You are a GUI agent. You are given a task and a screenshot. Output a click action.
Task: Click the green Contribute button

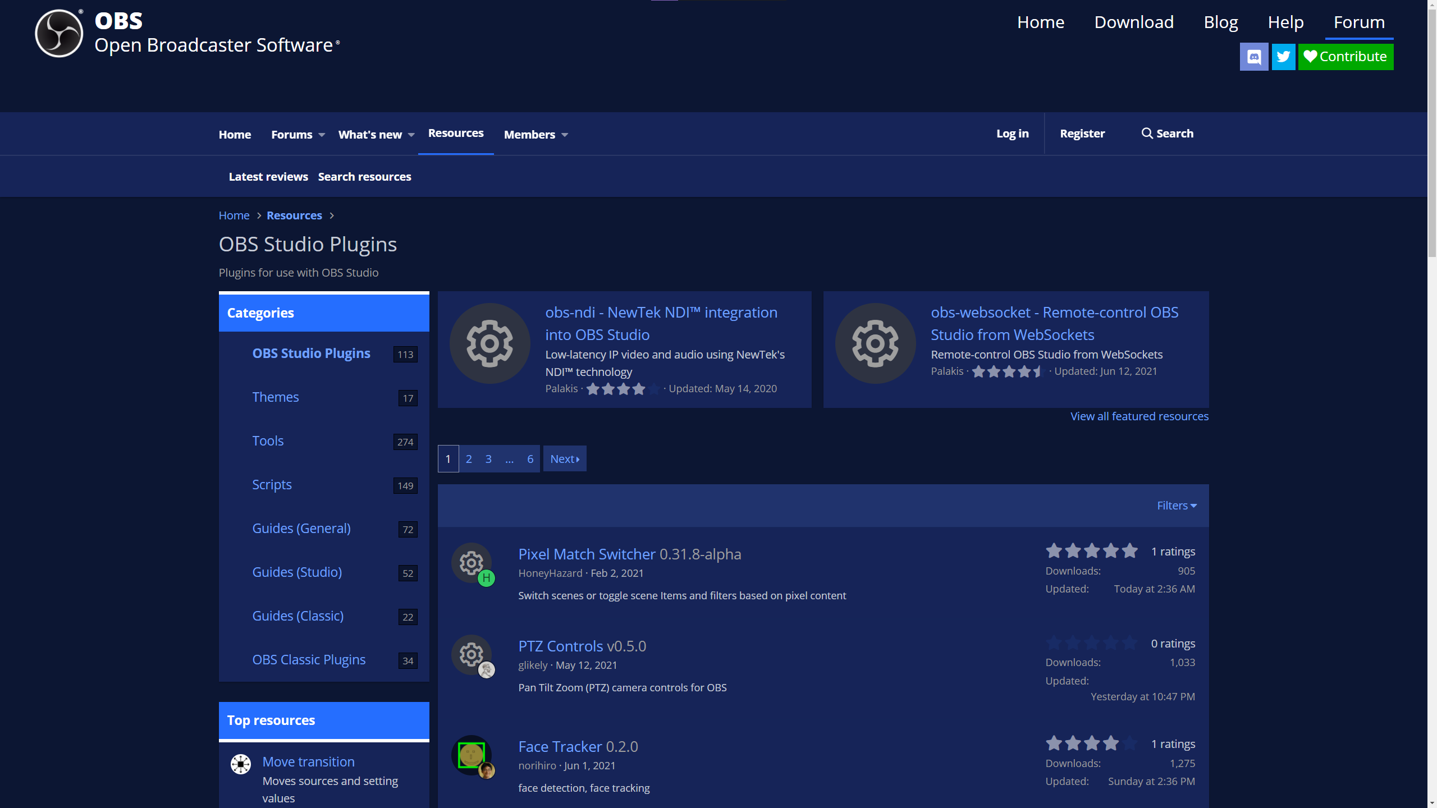point(1346,57)
